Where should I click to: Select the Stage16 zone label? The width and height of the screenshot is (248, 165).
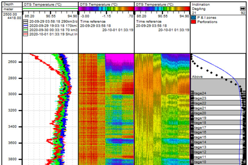point(199,132)
